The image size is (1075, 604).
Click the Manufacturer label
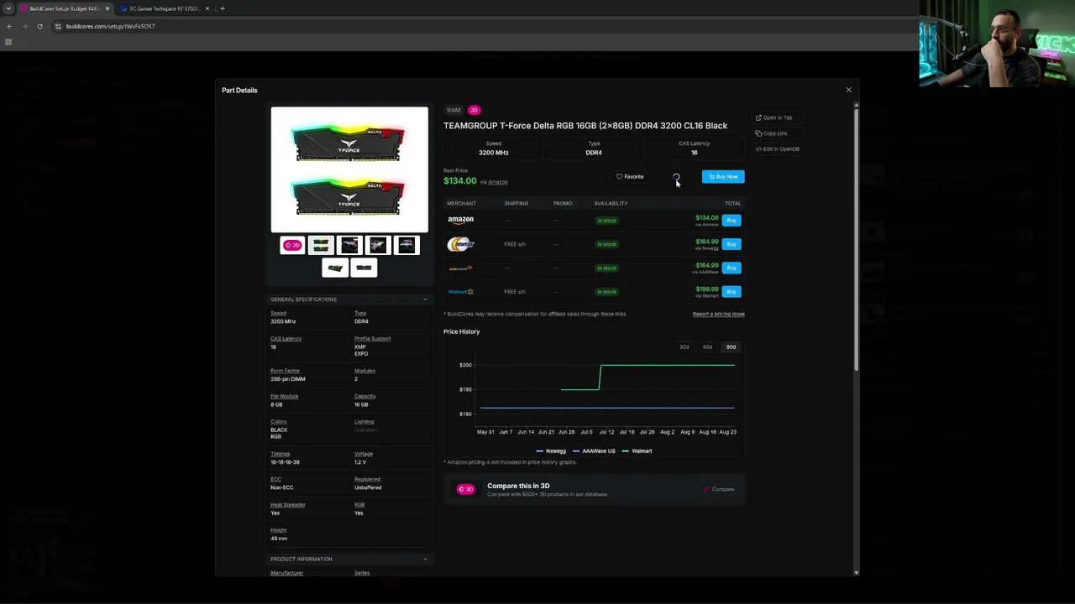click(x=286, y=573)
